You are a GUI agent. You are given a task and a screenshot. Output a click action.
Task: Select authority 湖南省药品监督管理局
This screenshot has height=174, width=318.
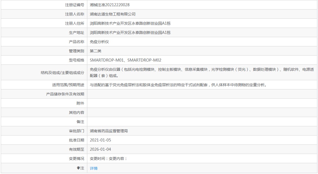109,131
